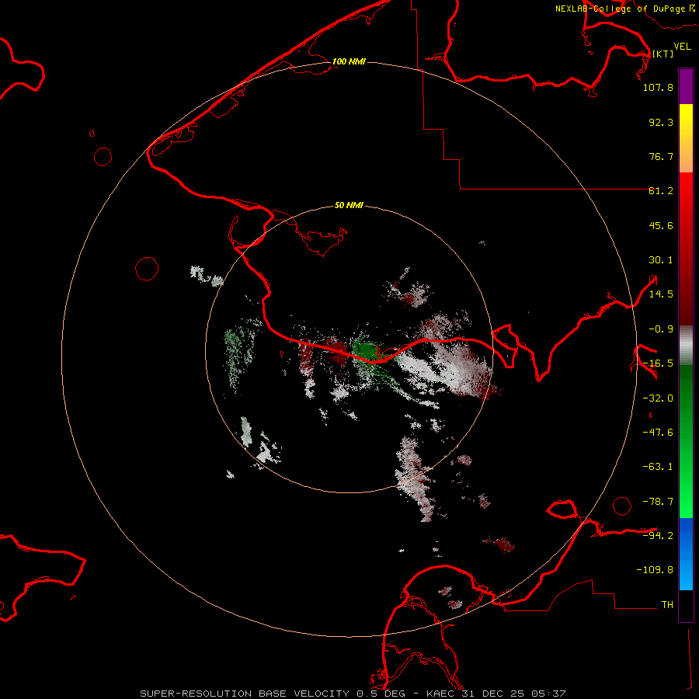
Task: Pick the blue segment of the velocity color bar
Action: [686, 554]
